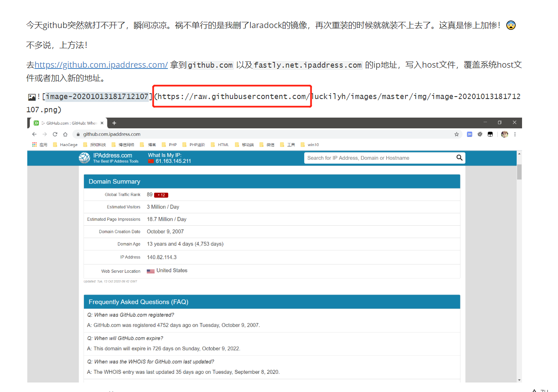The width and height of the screenshot is (558, 392).
Task: Open the blue JH extension icon
Action: (x=470, y=134)
